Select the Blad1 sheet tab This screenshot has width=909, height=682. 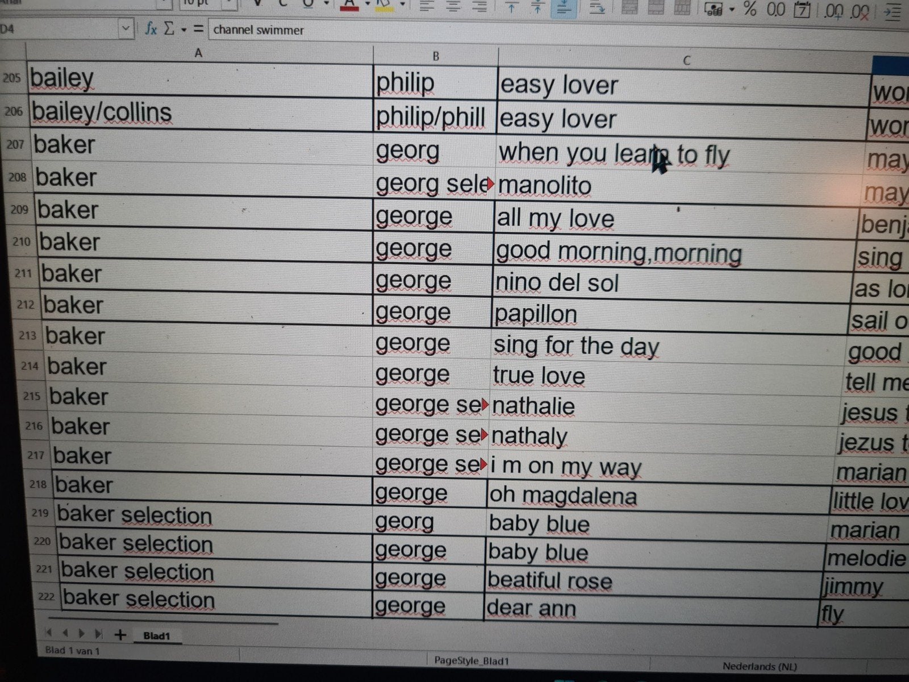tap(156, 636)
